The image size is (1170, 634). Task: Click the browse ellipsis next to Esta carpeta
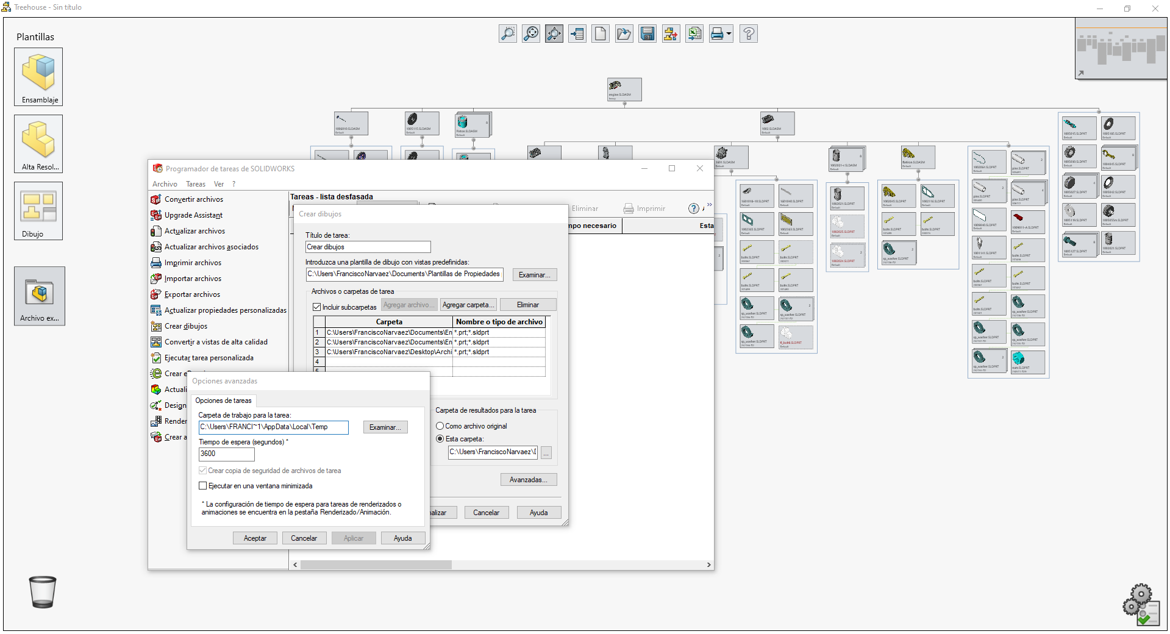click(x=546, y=453)
